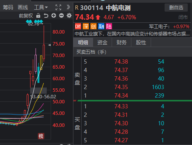Screen dimensions: 192x145
Task: Toggle the chart lock icon
Action: (x=38, y=16)
